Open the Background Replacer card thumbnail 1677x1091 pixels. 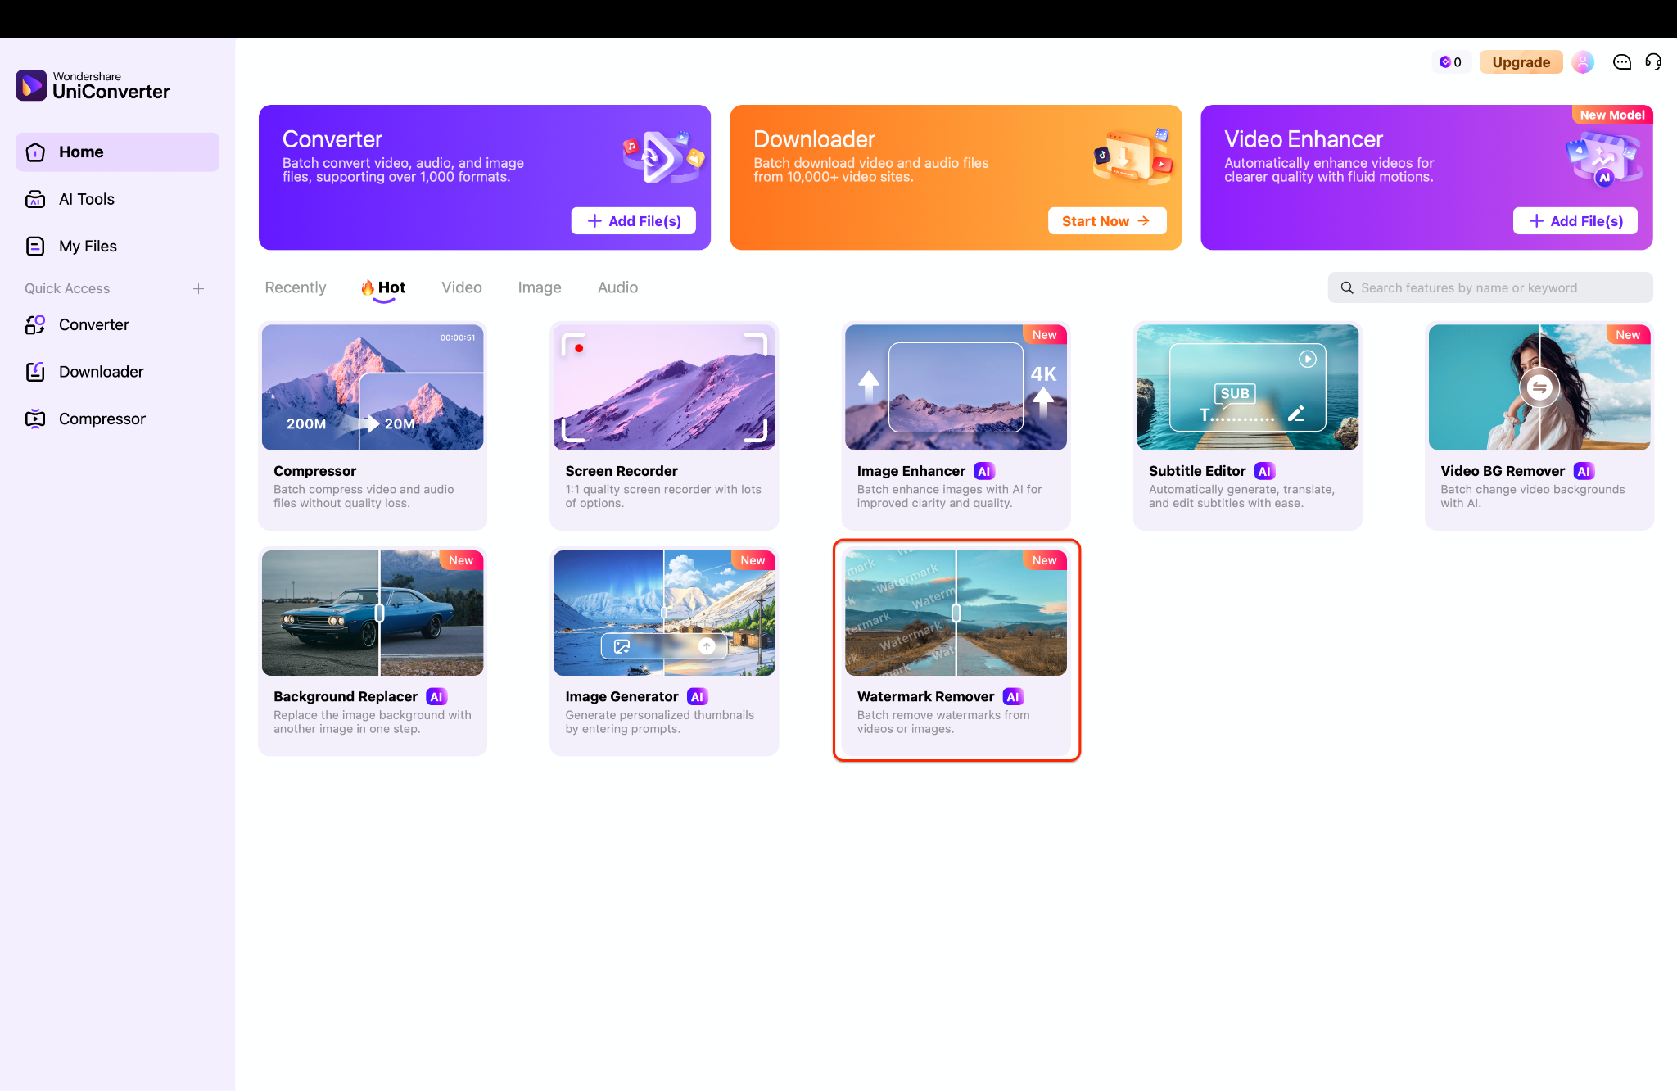click(373, 613)
